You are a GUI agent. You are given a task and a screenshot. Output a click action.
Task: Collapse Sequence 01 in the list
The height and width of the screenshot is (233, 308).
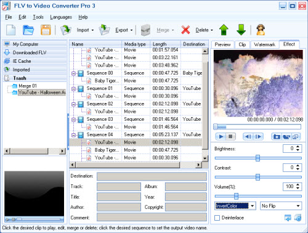[73, 89]
